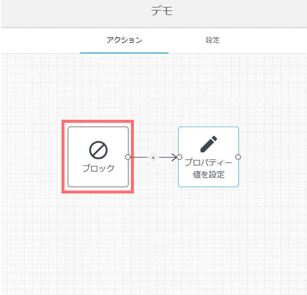Screen dimensions: 307x295
Task: Click the ブロック label text
Action: 98,168
